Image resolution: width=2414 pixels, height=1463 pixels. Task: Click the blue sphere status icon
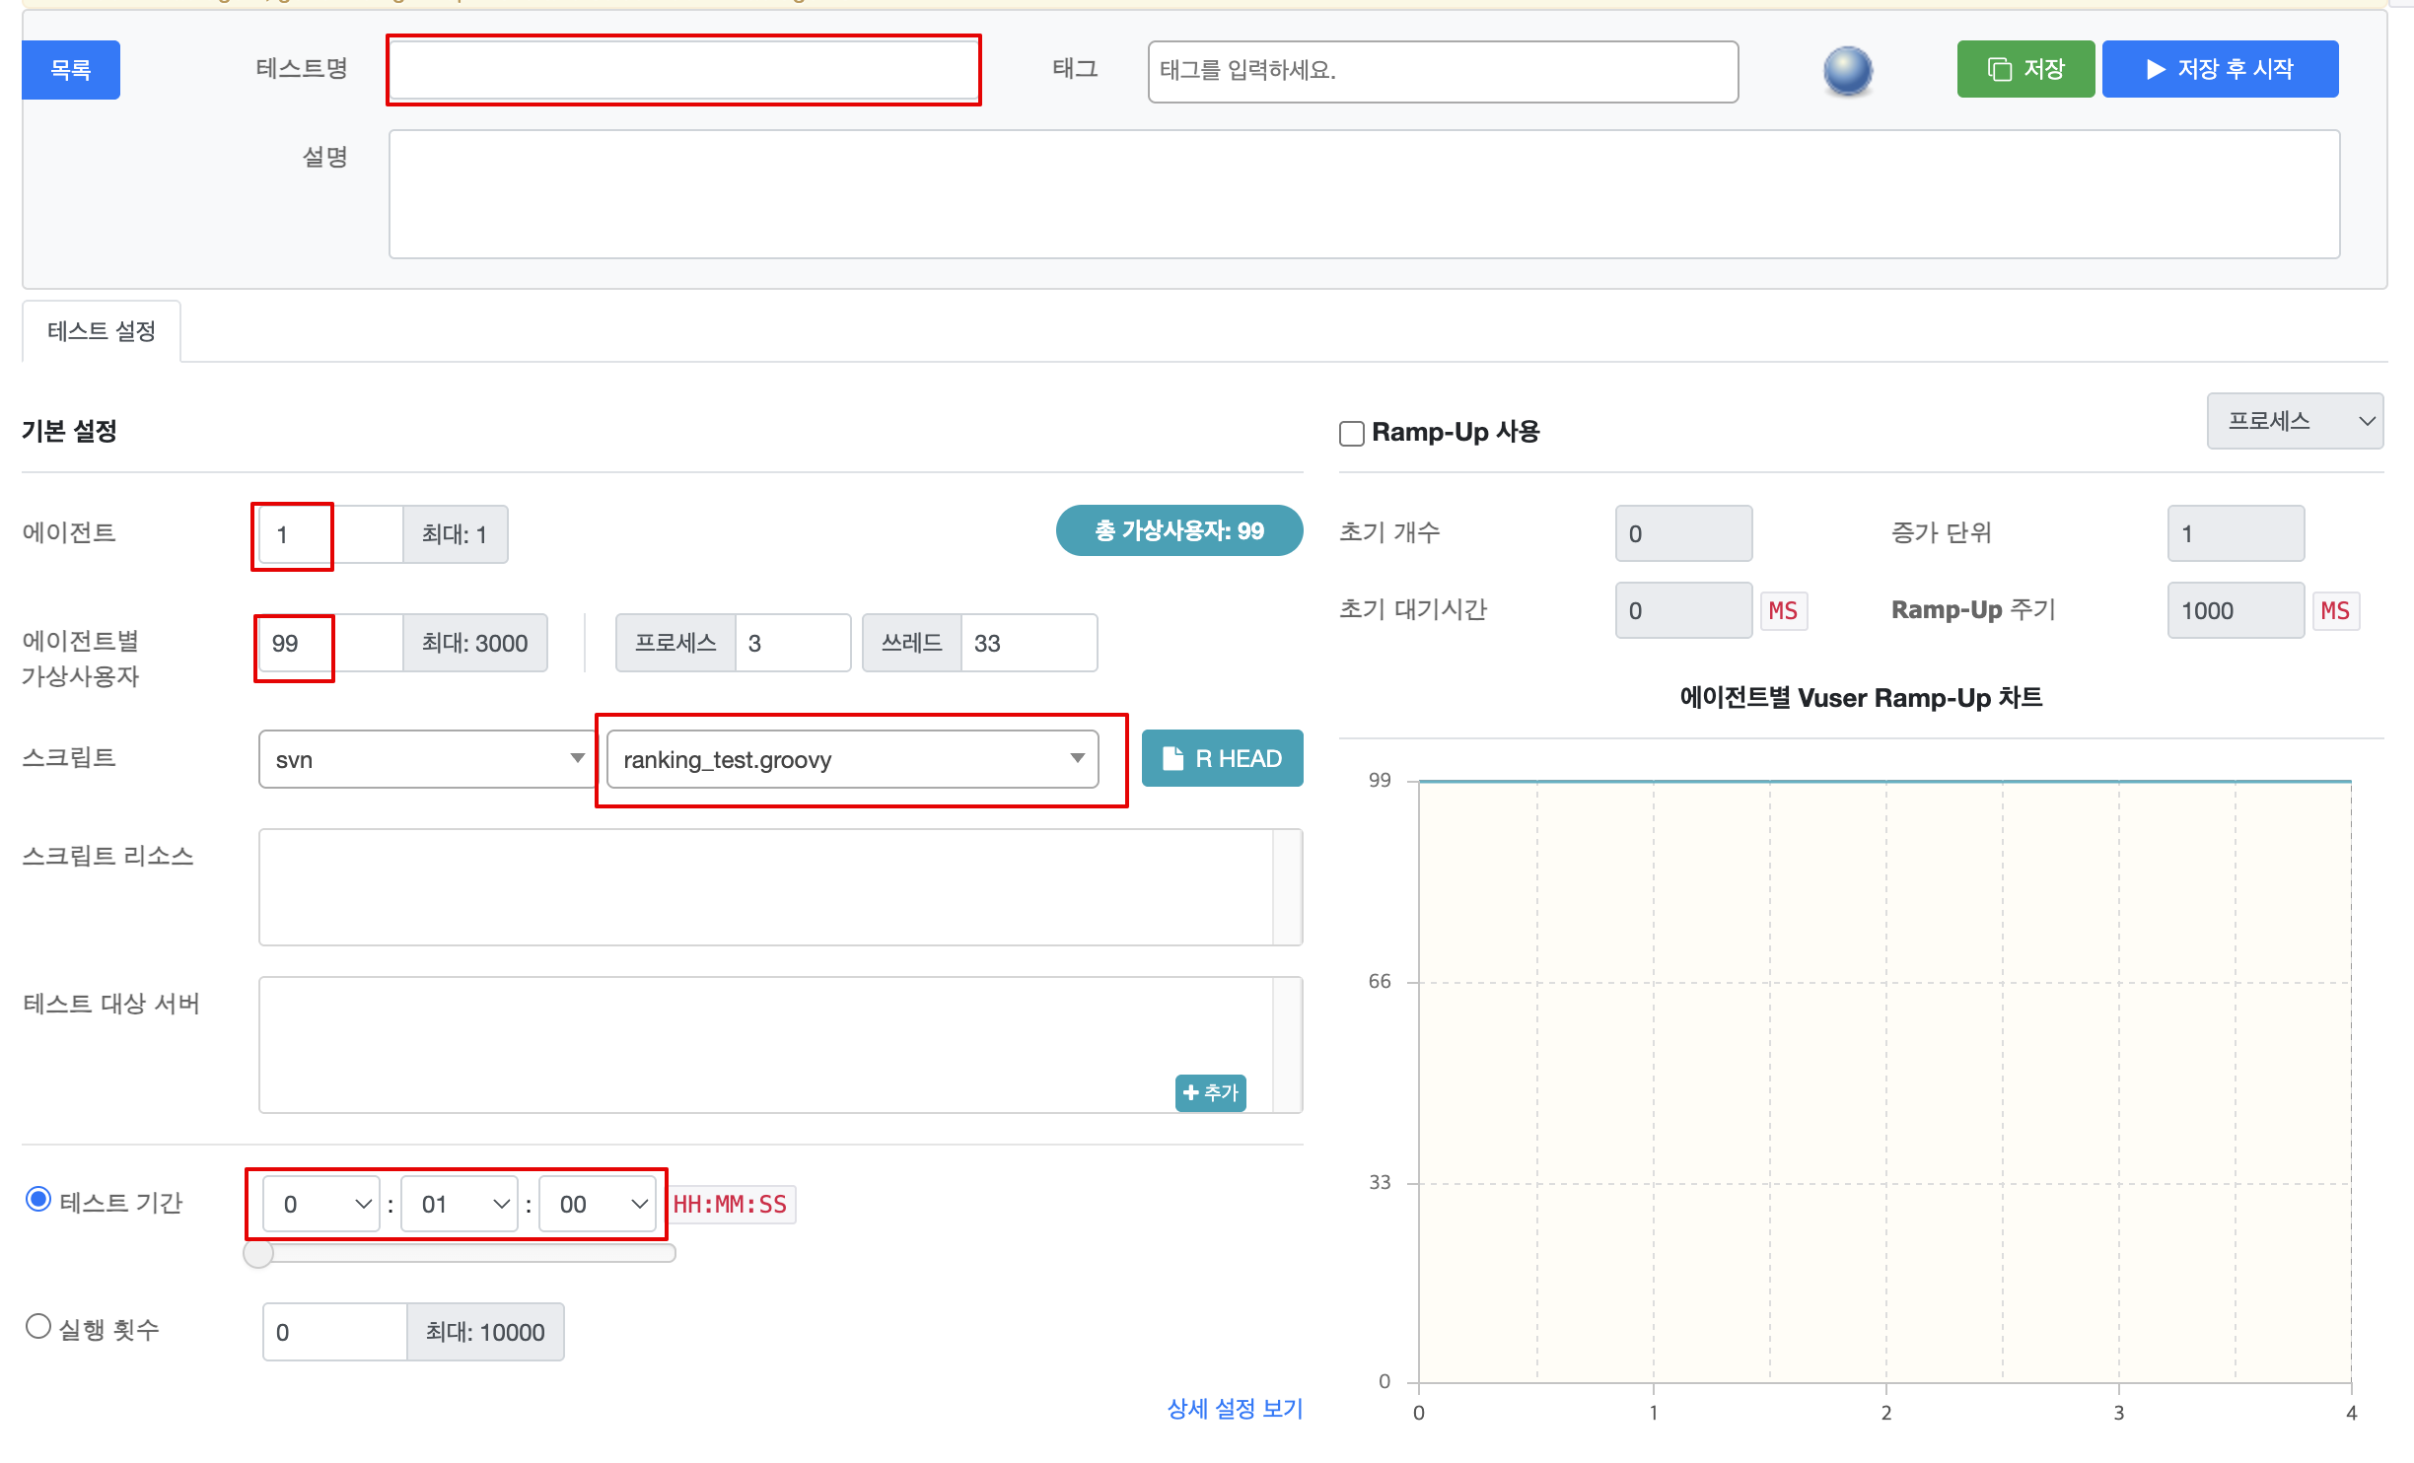pos(1847,70)
